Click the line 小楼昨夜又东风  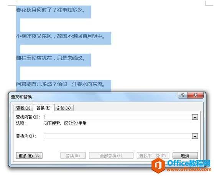(x=61, y=36)
